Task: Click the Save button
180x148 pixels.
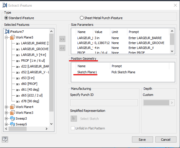Action: pyautogui.click(x=142, y=140)
